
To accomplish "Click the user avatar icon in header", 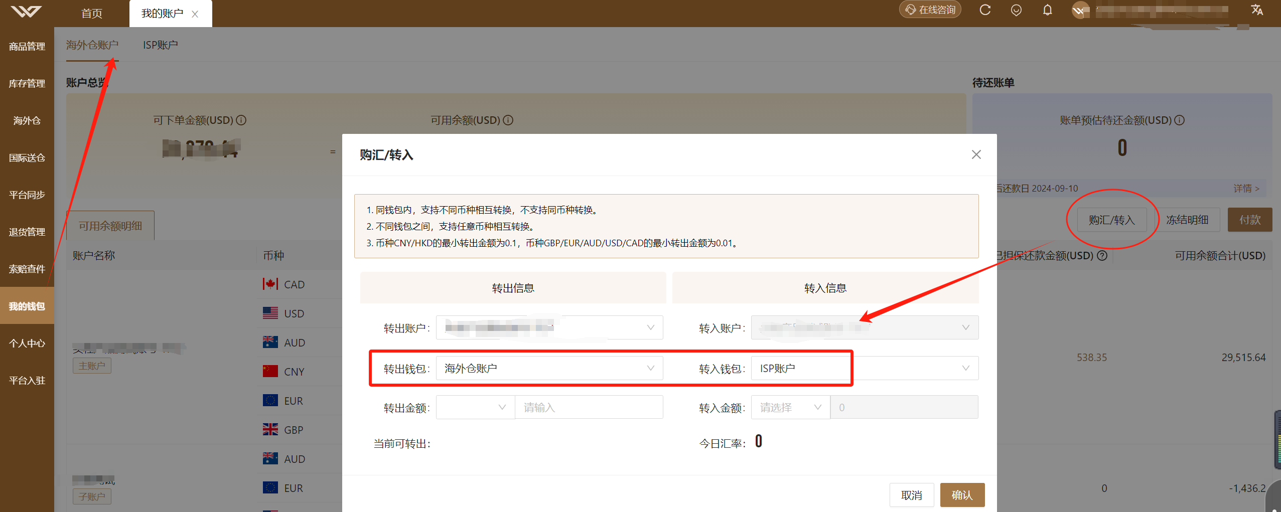I will pyautogui.click(x=1080, y=11).
